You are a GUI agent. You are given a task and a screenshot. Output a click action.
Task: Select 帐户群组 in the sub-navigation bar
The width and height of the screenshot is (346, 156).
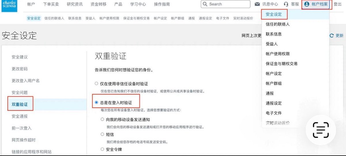coord(178,18)
